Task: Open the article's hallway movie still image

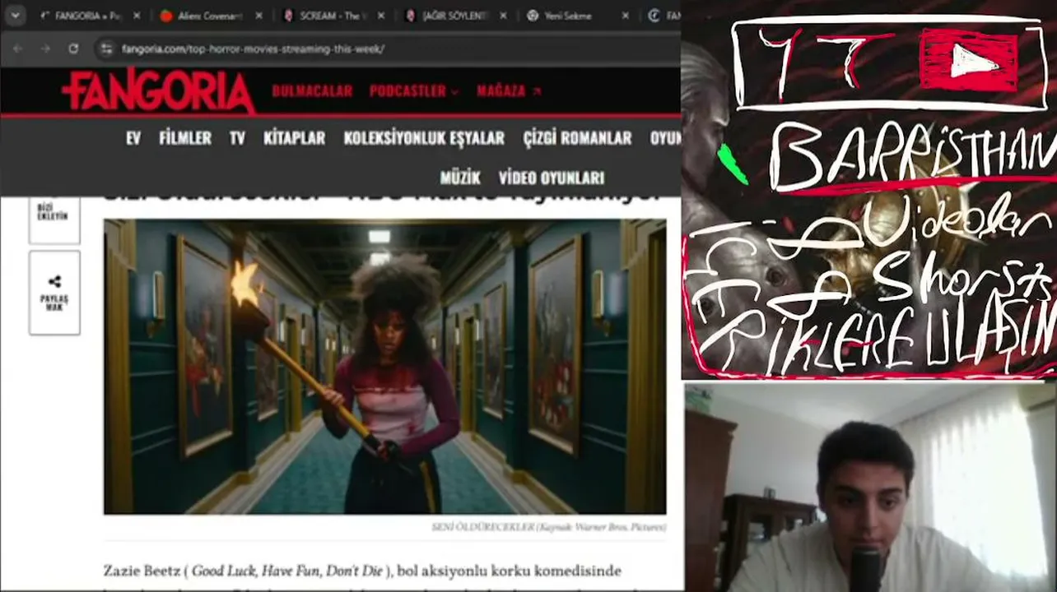Action: 385,366
